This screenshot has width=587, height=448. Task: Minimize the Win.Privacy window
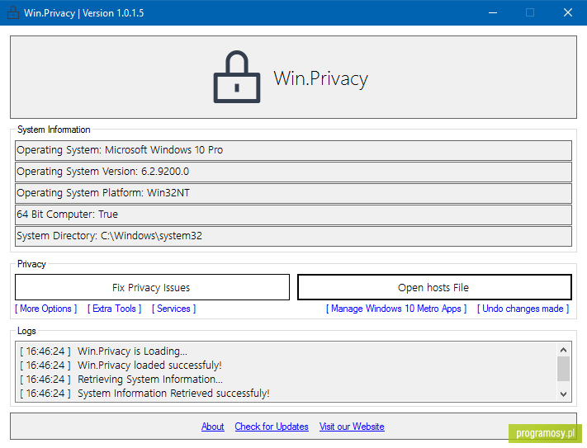[493, 12]
